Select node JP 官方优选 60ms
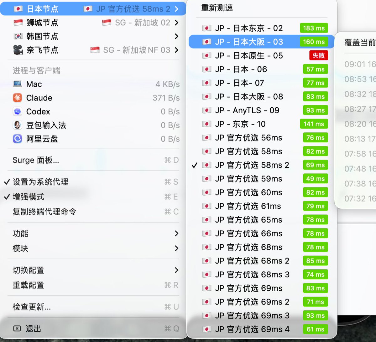This screenshot has width=376, height=342. coord(262,192)
